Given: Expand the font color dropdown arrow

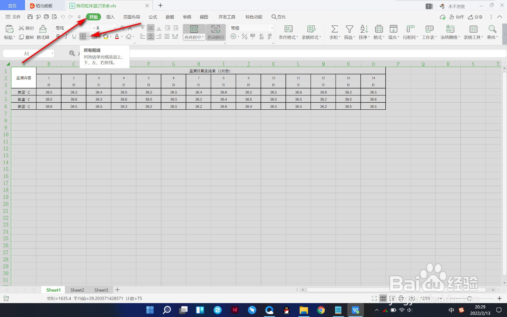Looking at the screenshot, I should coord(122,37).
